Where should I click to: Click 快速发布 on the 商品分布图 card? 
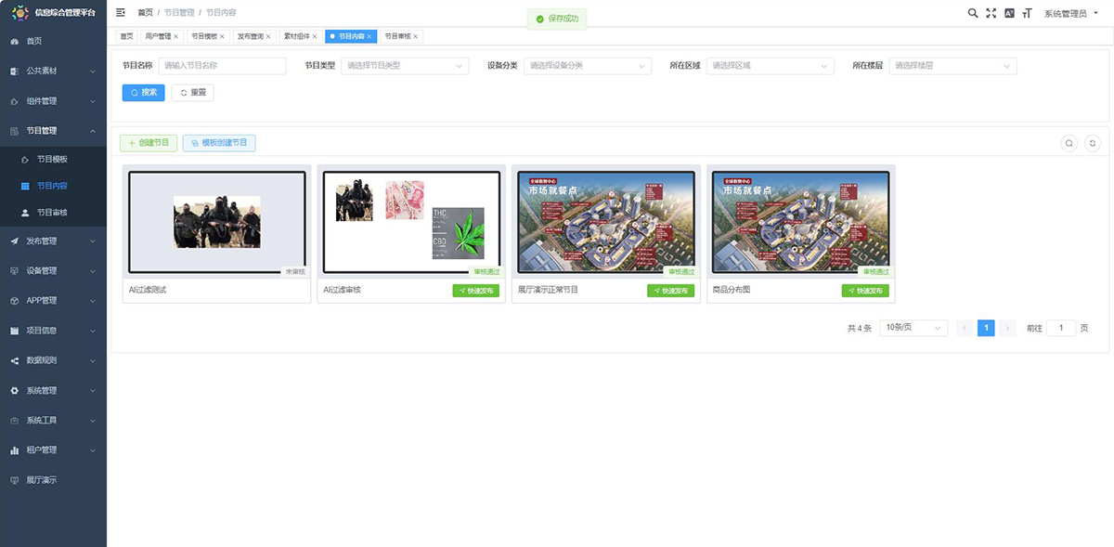[865, 291]
